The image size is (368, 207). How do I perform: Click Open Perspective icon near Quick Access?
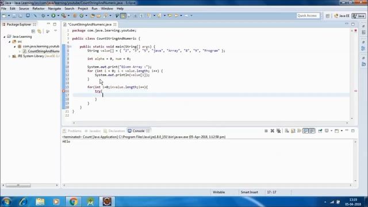click(328, 16)
